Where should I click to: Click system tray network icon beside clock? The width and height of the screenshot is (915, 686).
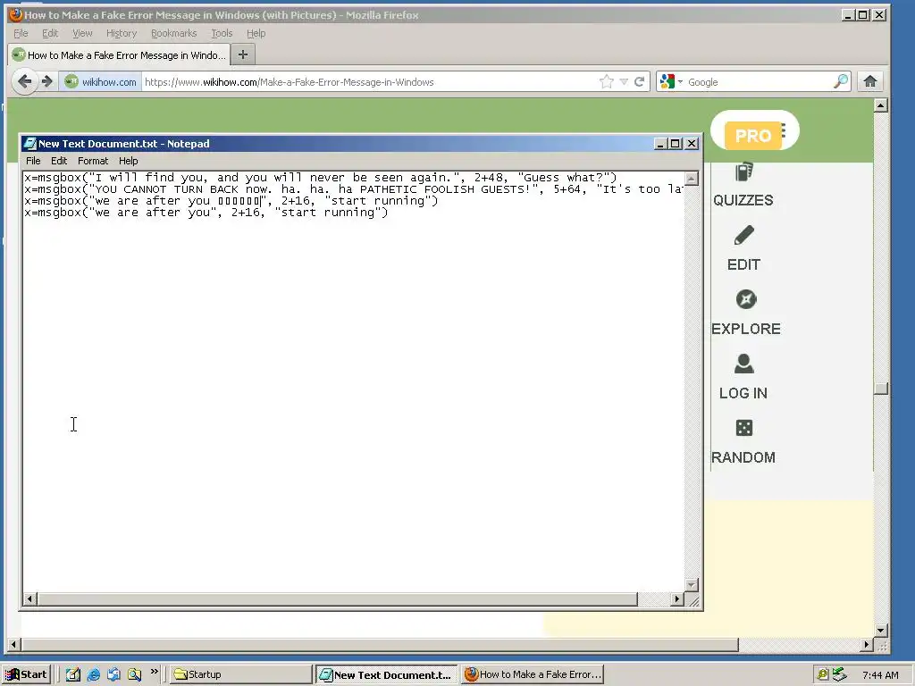pos(839,674)
